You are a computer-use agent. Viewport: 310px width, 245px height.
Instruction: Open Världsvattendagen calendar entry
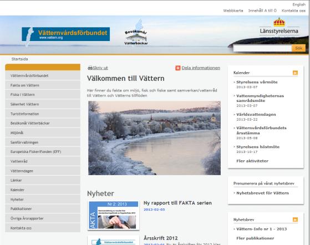pyautogui.click(x=256, y=114)
